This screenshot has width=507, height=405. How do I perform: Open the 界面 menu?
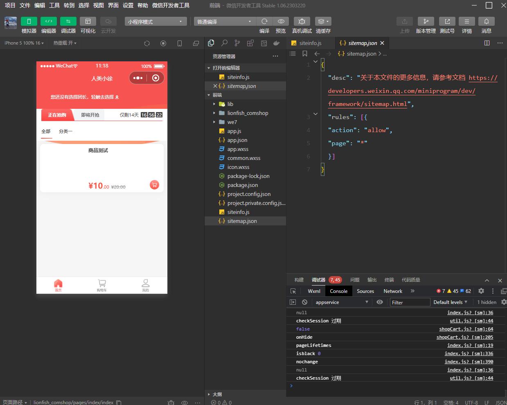click(x=113, y=5)
